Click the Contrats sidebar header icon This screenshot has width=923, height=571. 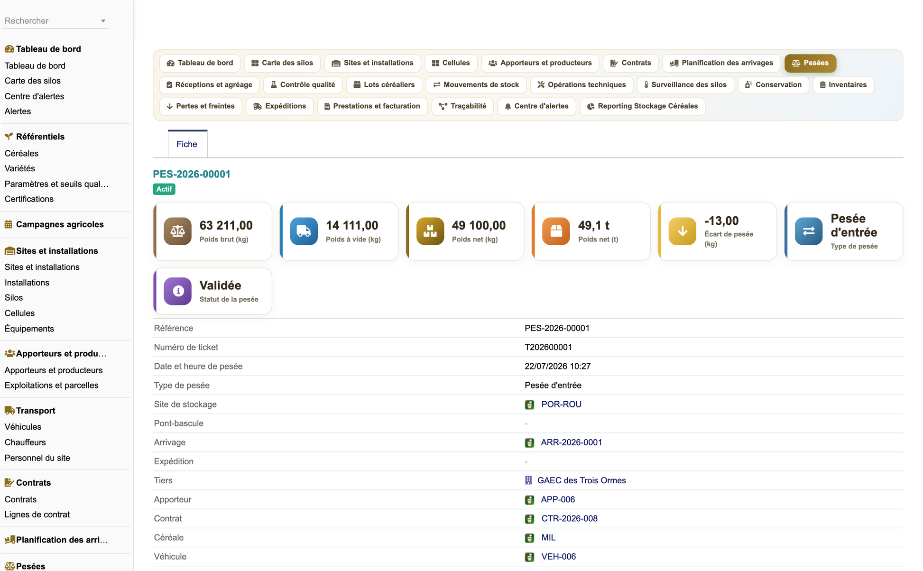(9, 482)
